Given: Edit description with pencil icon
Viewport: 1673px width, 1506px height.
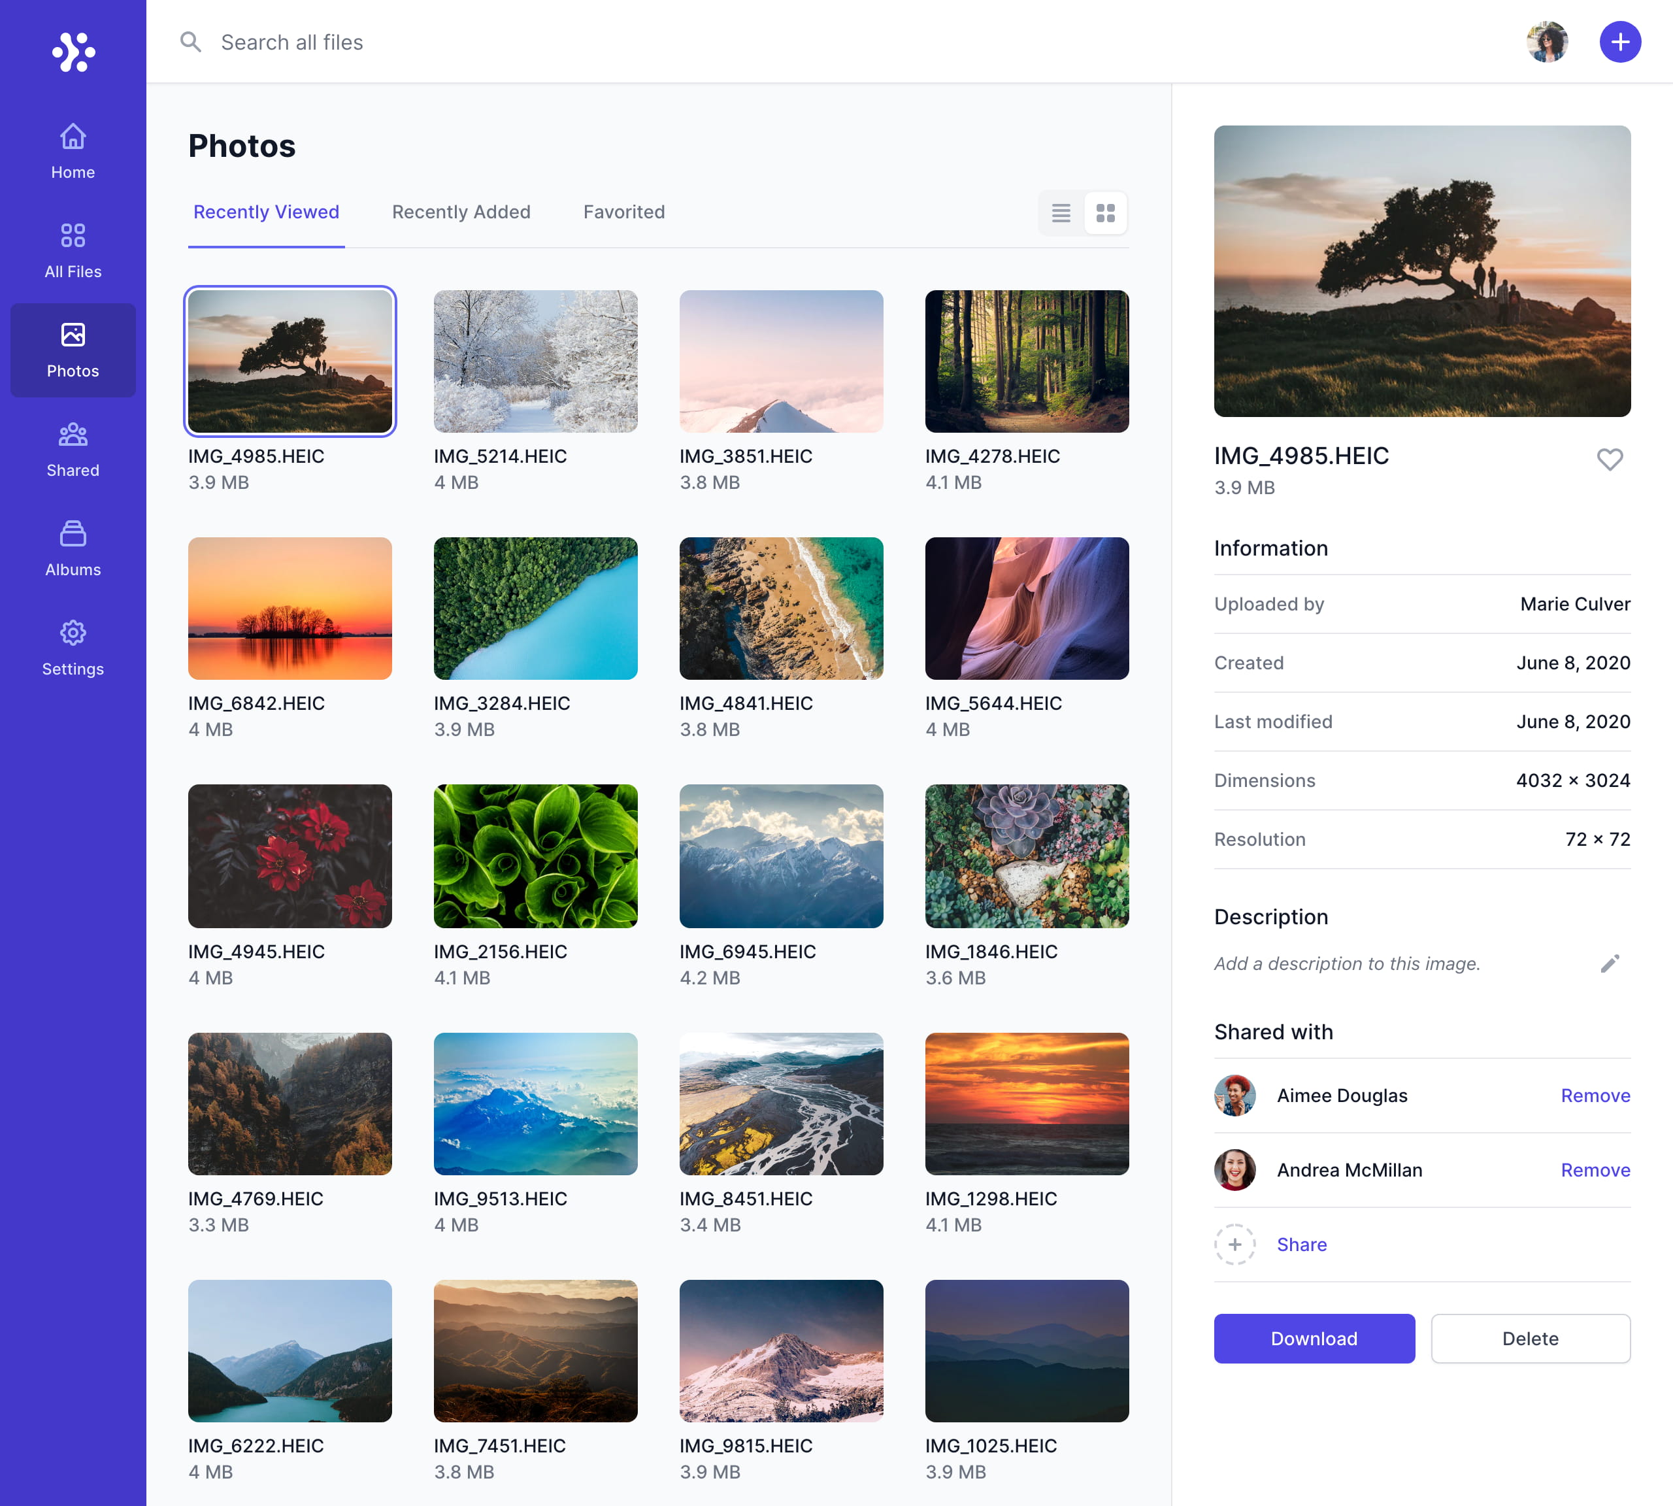Looking at the screenshot, I should pyautogui.click(x=1610, y=963).
